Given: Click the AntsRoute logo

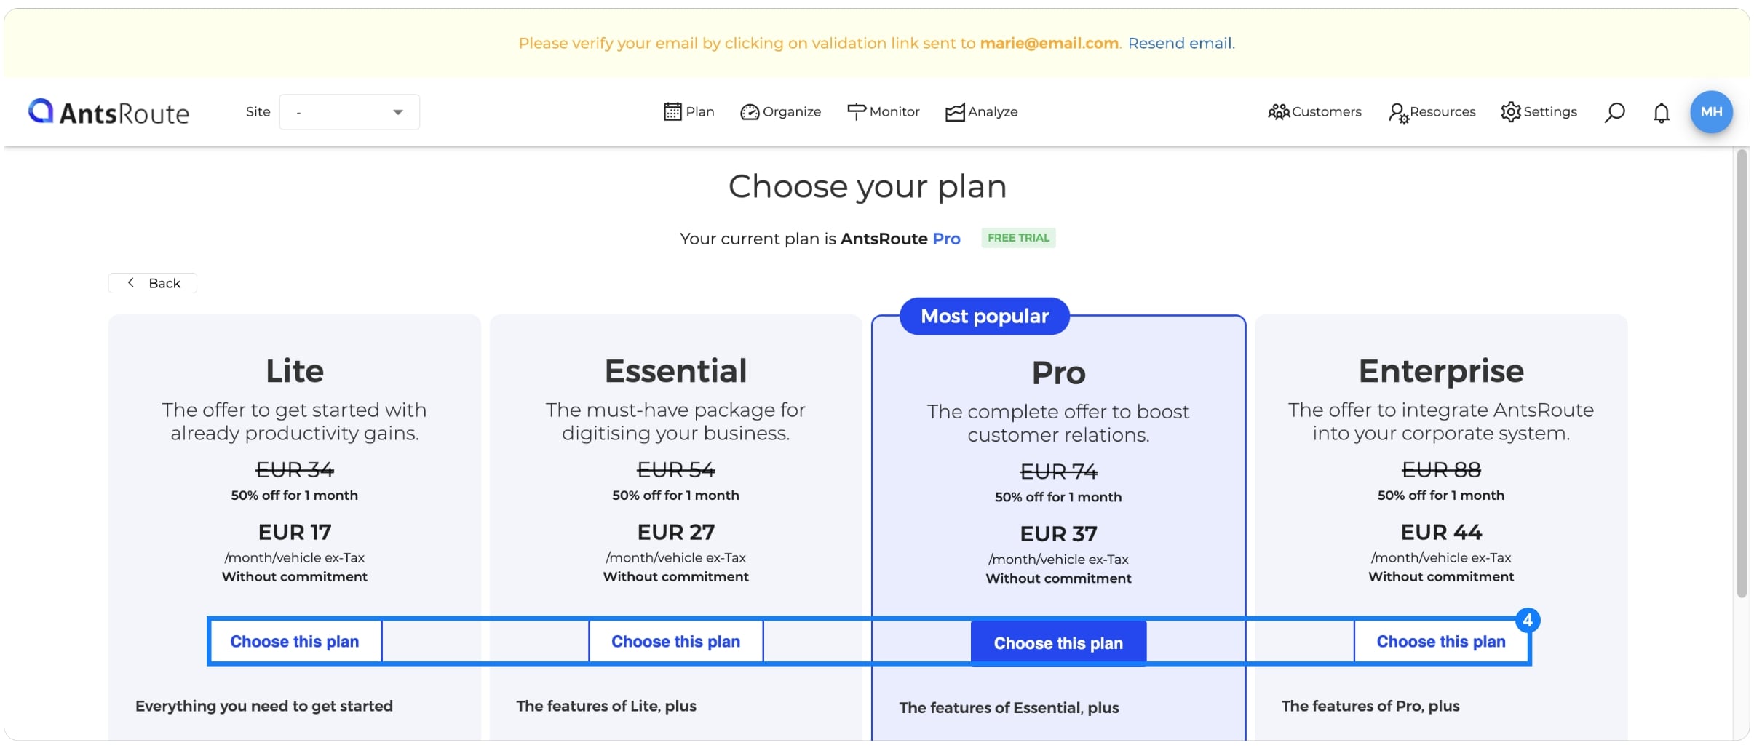Looking at the screenshot, I should pyautogui.click(x=108, y=111).
